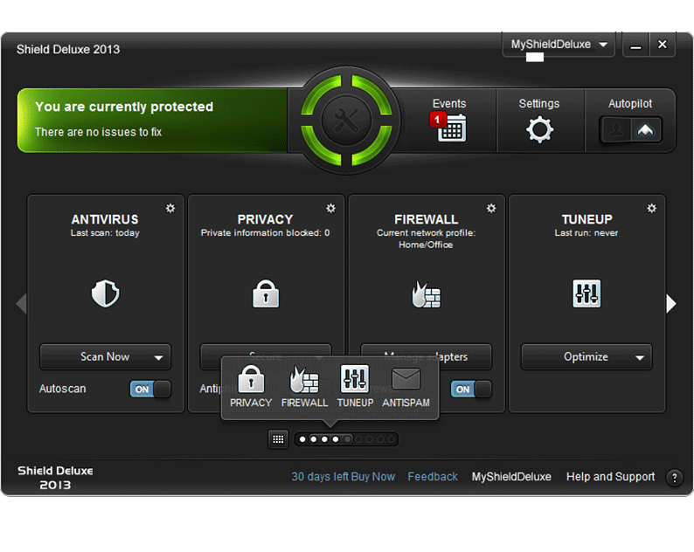Open MyShieldDeluxe footer link
Screen dimensions: 694x552
[511, 476]
